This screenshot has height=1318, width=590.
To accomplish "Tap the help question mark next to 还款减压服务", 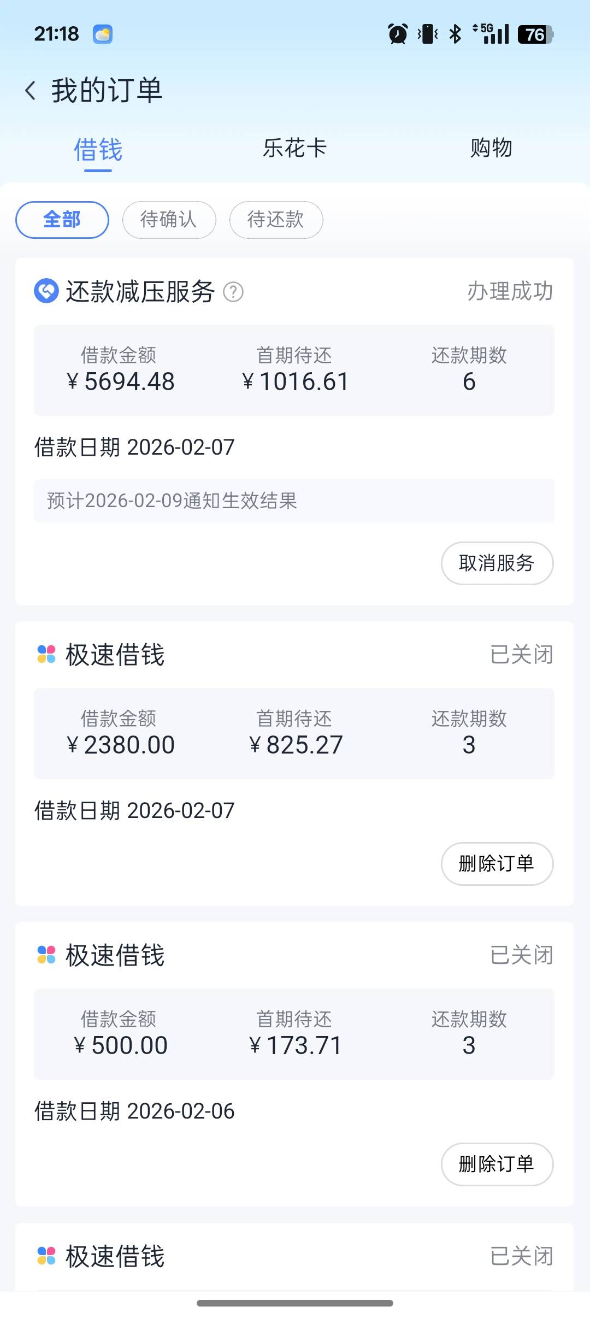I will (x=233, y=292).
